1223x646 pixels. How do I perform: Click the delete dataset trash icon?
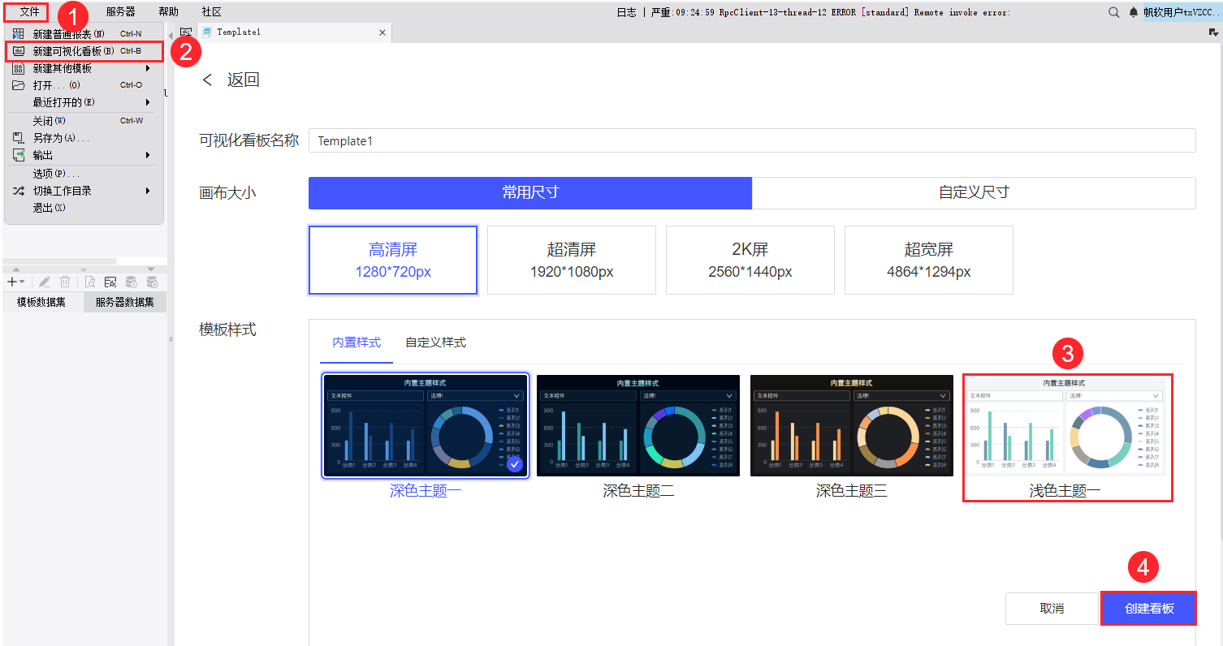[65, 282]
